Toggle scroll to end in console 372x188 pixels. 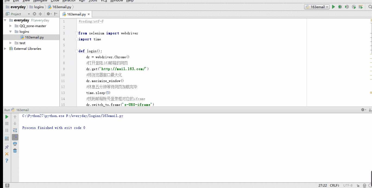[15, 137]
